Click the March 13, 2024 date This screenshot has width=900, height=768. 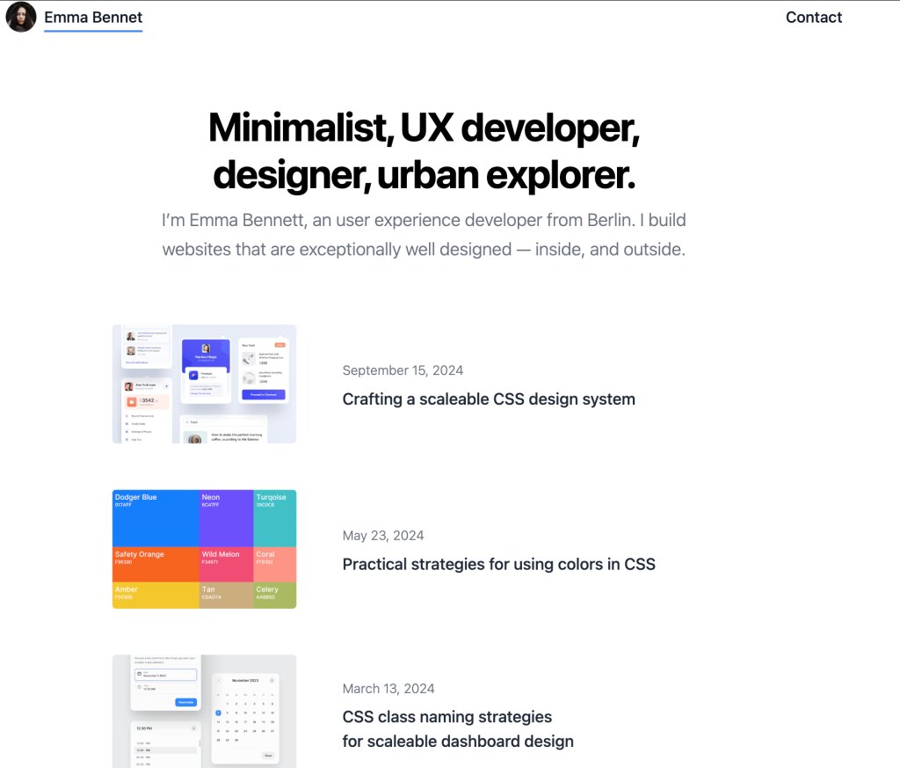pyautogui.click(x=388, y=689)
